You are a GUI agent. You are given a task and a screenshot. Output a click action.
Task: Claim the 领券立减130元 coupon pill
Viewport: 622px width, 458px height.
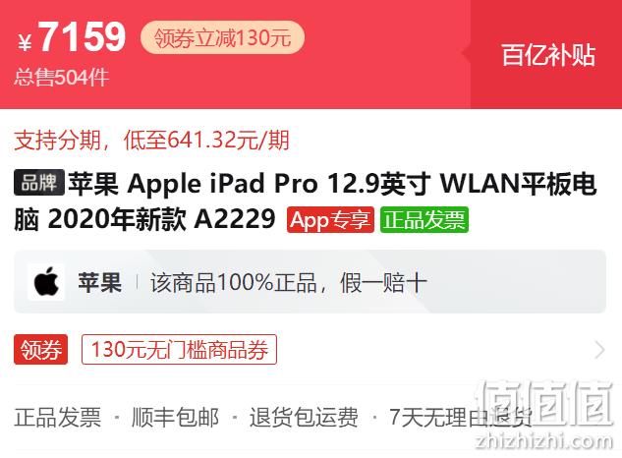(x=222, y=37)
